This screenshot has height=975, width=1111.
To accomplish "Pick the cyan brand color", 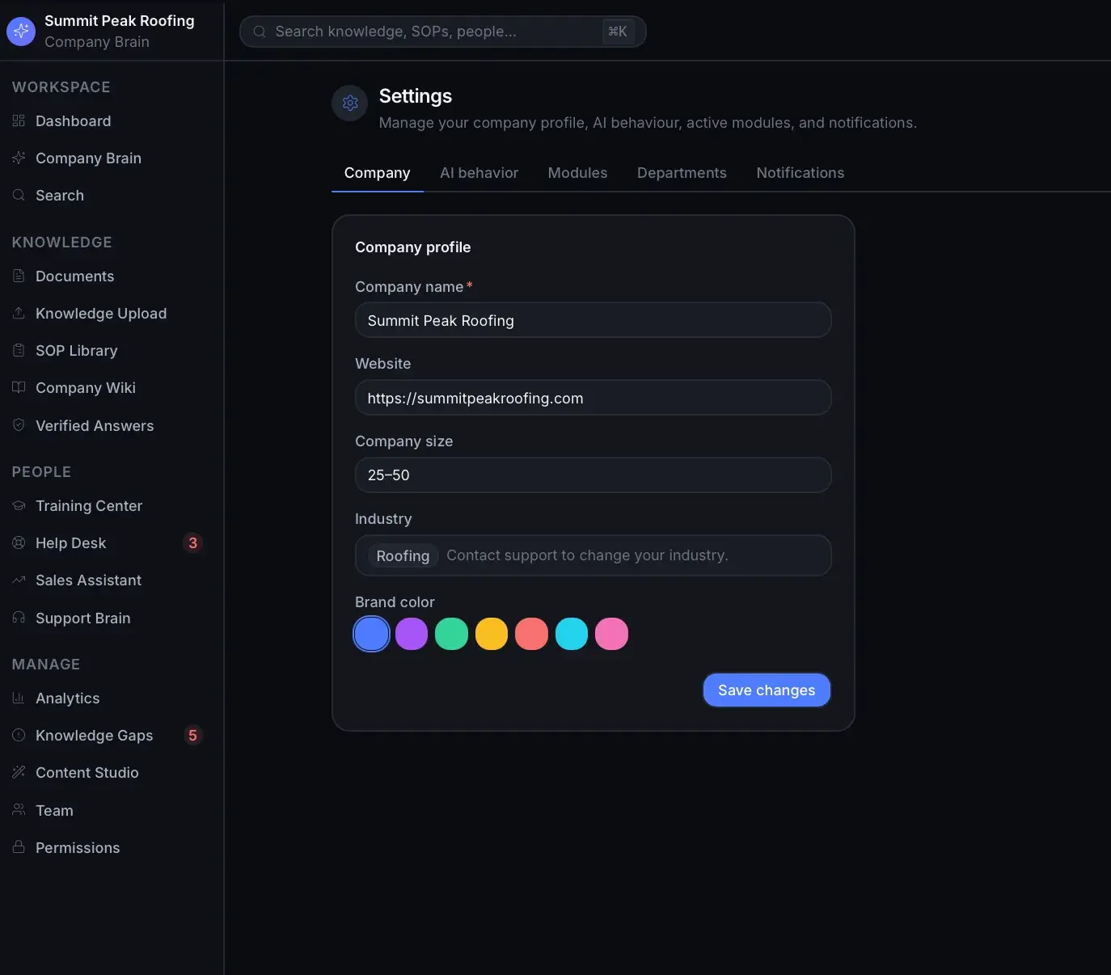I will click(572, 634).
